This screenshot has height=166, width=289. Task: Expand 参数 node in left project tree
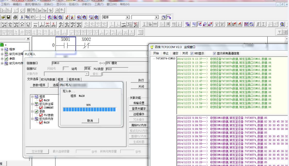click(x=2, y=59)
